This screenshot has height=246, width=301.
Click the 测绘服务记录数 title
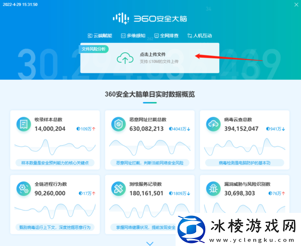(145, 184)
